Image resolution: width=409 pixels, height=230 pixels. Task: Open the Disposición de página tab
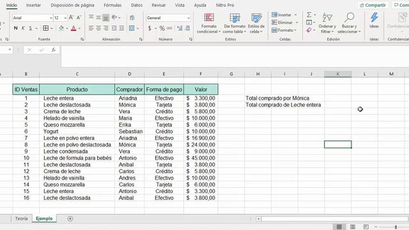(x=72, y=5)
